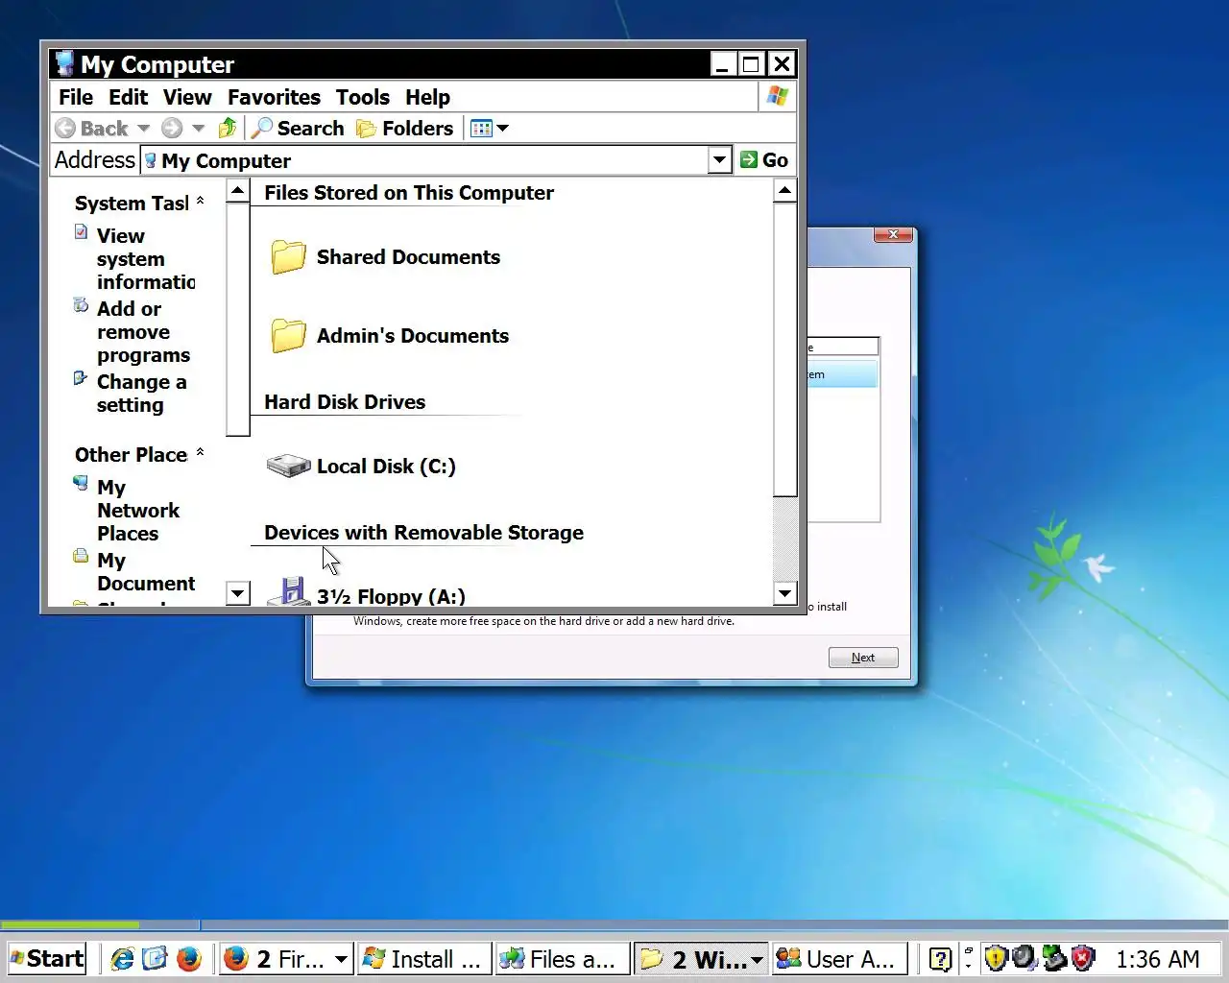The height and width of the screenshot is (983, 1229).
Task: Open the File menu
Action: pos(76,97)
